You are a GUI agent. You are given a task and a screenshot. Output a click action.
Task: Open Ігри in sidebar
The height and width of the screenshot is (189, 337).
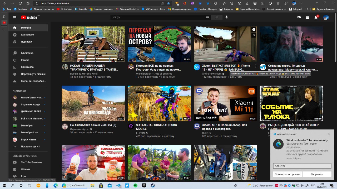tap(28, 176)
